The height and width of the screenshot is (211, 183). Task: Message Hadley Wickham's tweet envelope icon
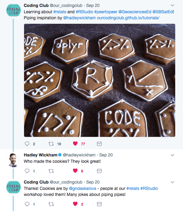99,171
